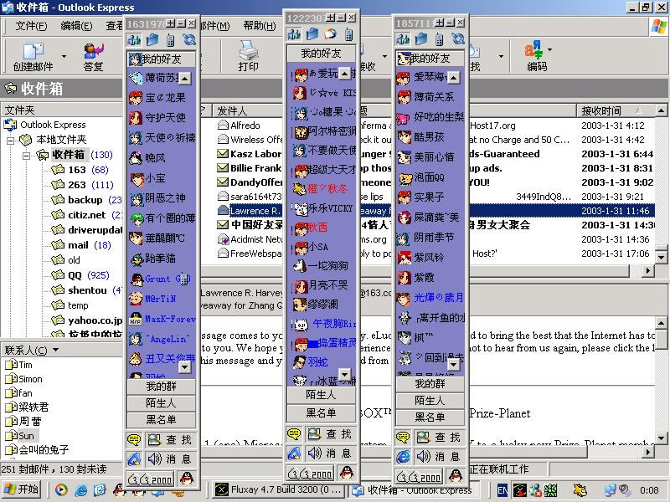This screenshot has height=502, width=670.
Task: Click the 答复 reply toolbar icon
Action: (94, 51)
